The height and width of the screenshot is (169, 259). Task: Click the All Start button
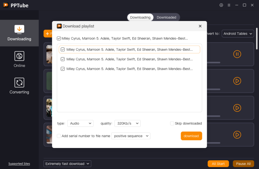click(x=218, y=164)
